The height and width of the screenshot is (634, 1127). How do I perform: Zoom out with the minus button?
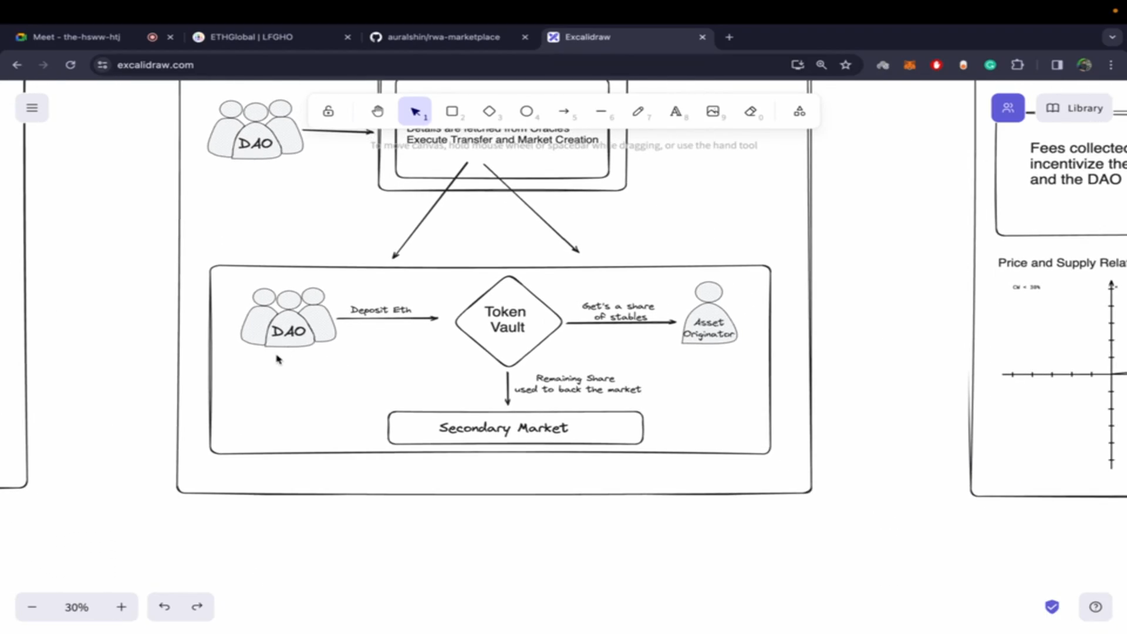point(32,607)
